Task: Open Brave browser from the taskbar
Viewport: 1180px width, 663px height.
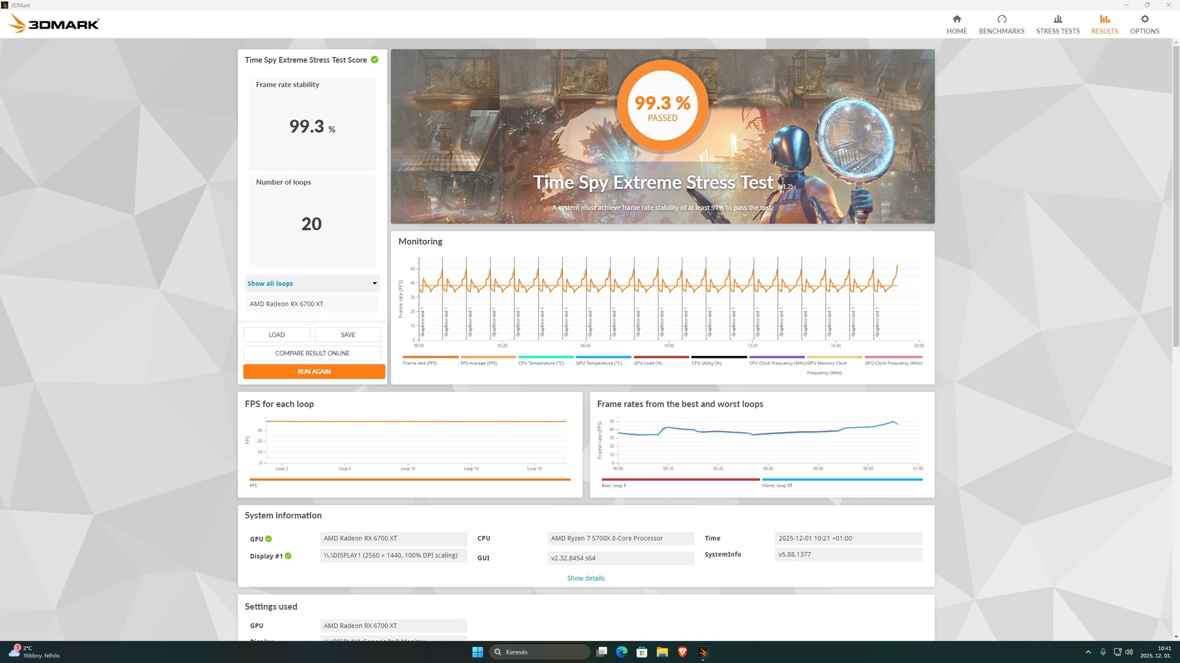Action: [682, 651]
